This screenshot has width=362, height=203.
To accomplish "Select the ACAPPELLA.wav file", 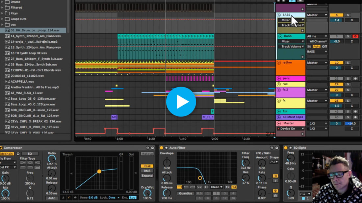I will (x=22, y=81).
